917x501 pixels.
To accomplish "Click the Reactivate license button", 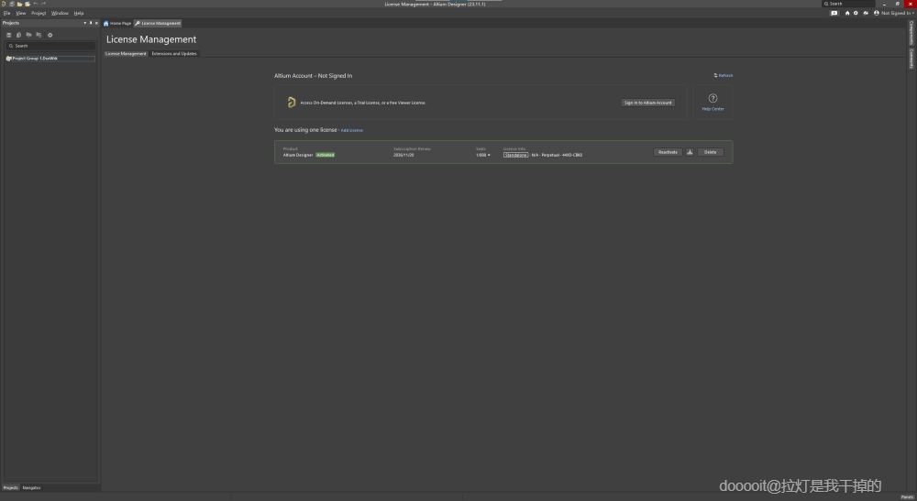I will 668,152.
